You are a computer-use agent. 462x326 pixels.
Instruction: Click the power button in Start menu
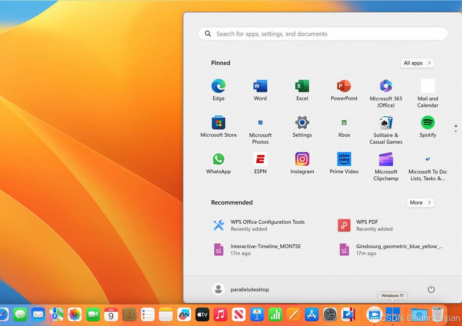click(431, 289)
